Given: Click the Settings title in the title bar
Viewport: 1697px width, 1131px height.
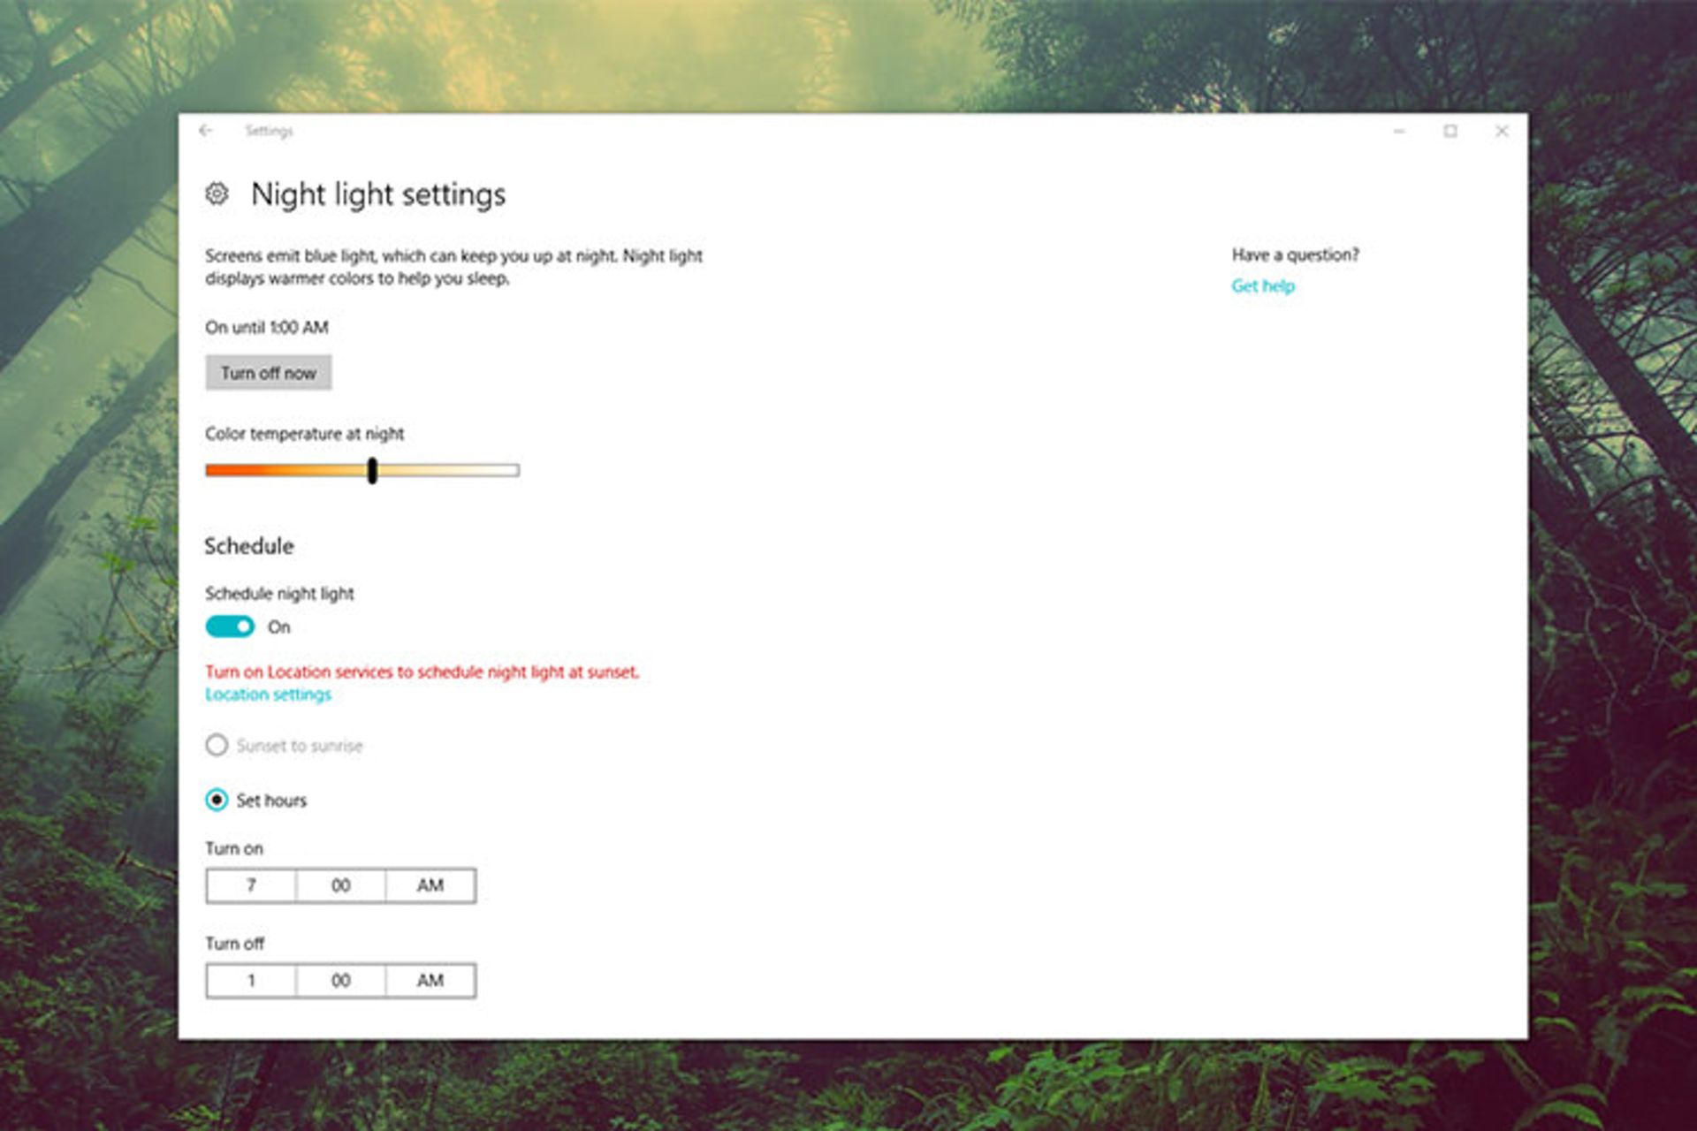Looking at the screenshot, I should click(x=269, y=131).
